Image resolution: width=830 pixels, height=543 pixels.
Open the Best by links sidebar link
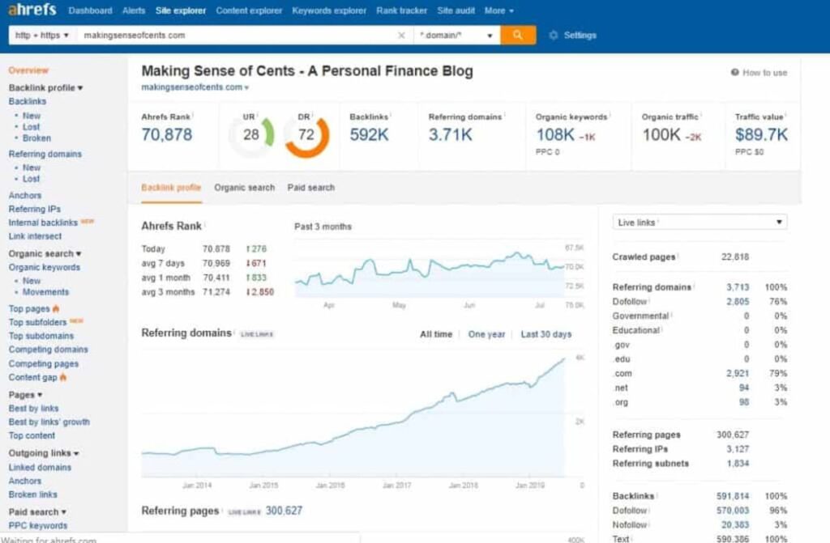click(33, 408)
